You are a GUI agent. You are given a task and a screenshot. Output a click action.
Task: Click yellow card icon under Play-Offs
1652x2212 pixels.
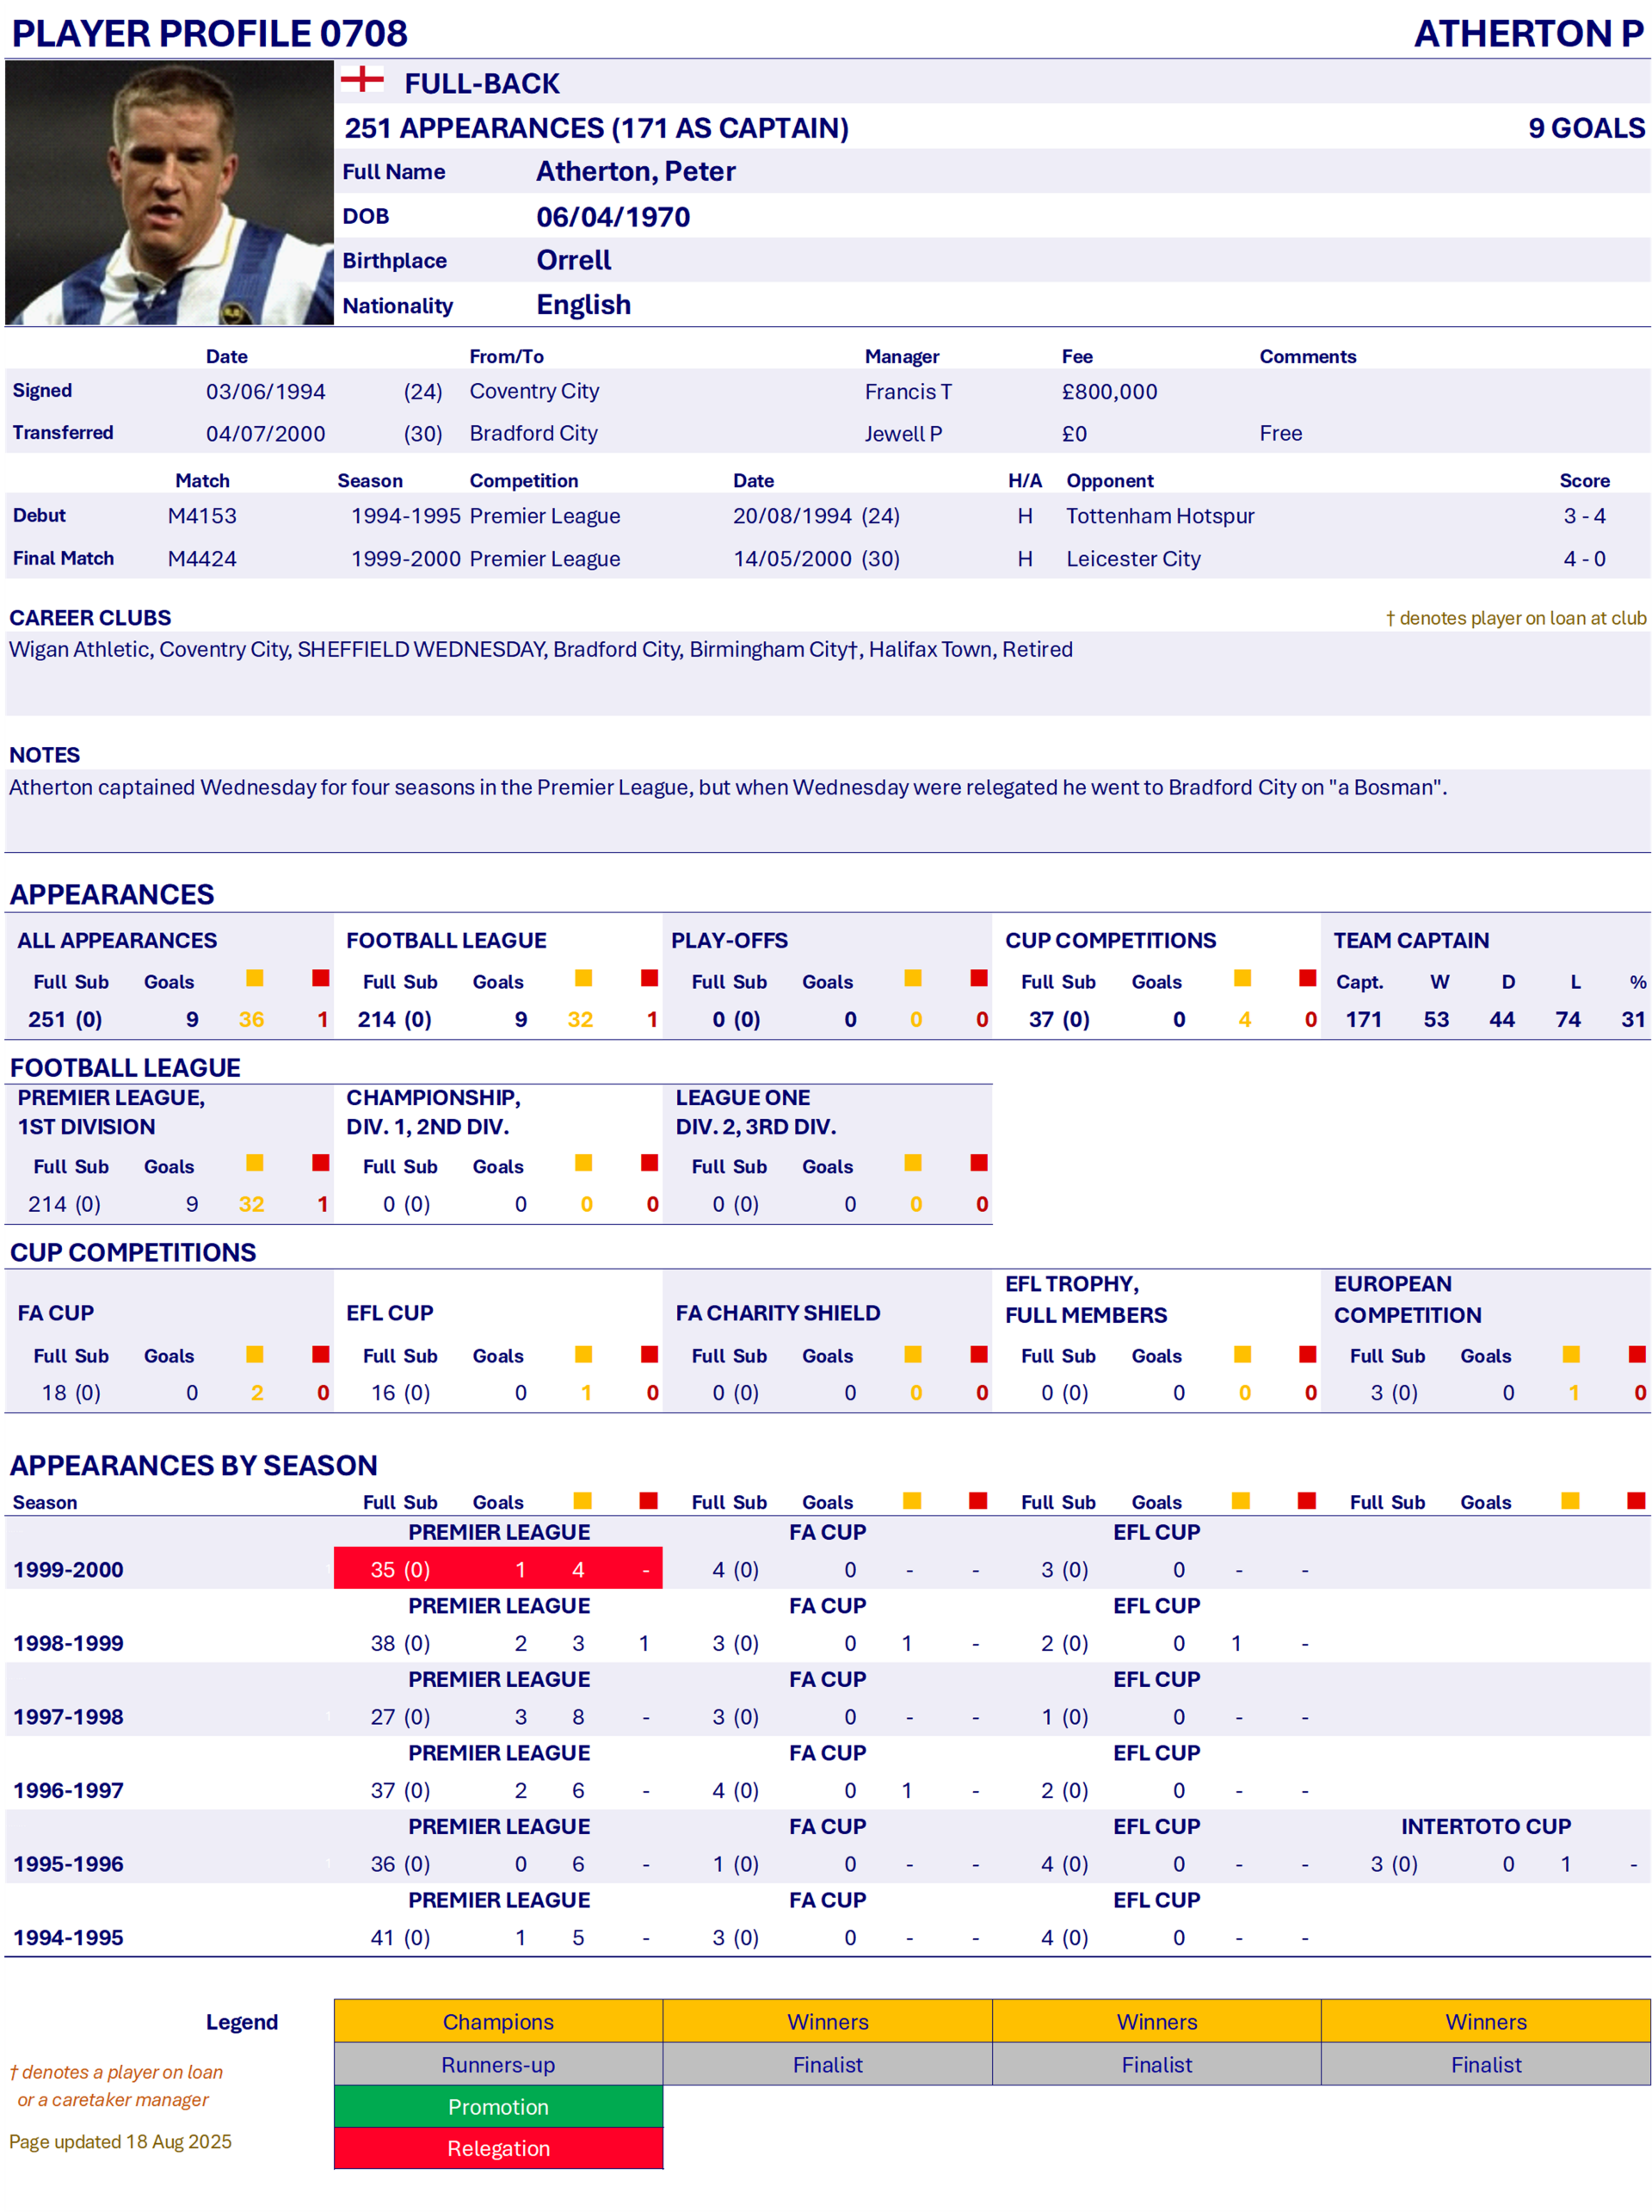[912, 978]
